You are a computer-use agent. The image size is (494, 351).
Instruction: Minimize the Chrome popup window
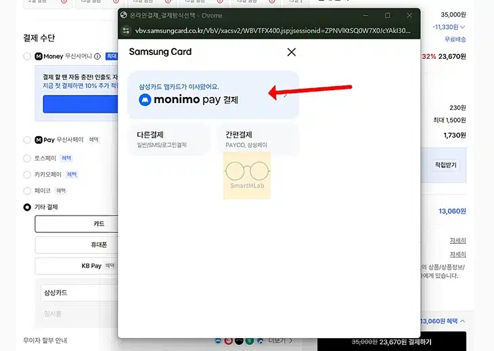coord(366,15)
